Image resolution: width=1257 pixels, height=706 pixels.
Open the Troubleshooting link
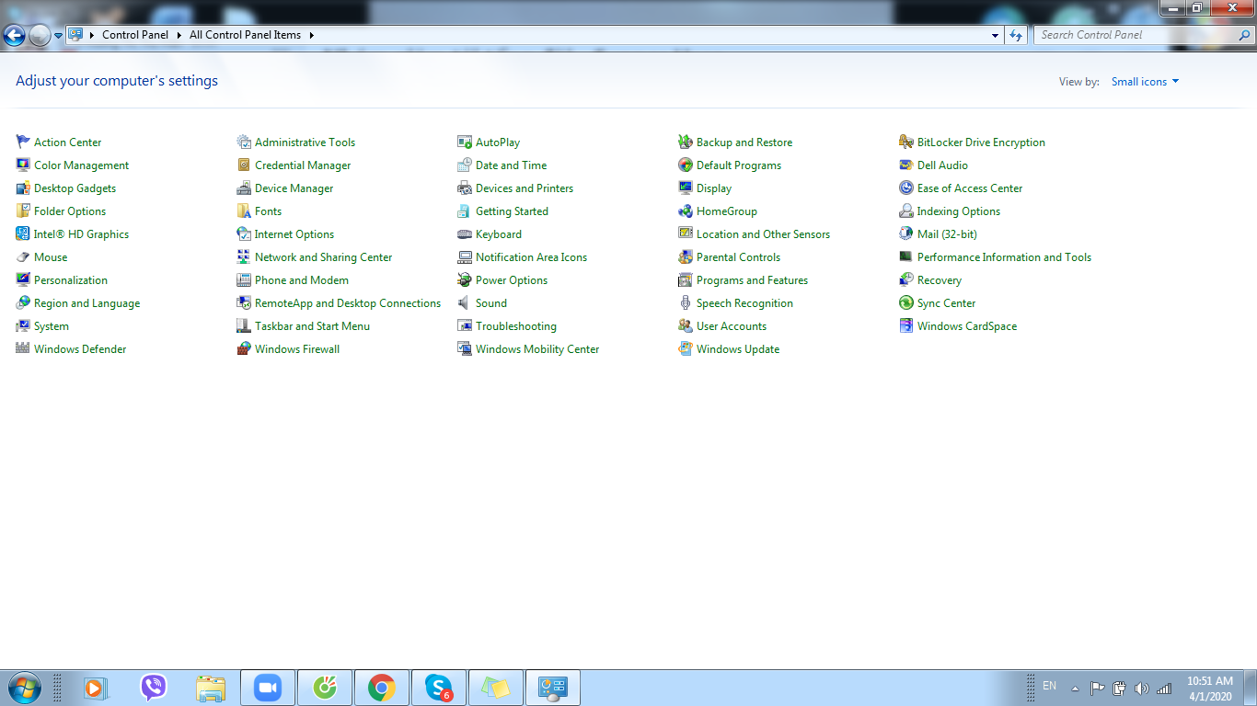516,326
